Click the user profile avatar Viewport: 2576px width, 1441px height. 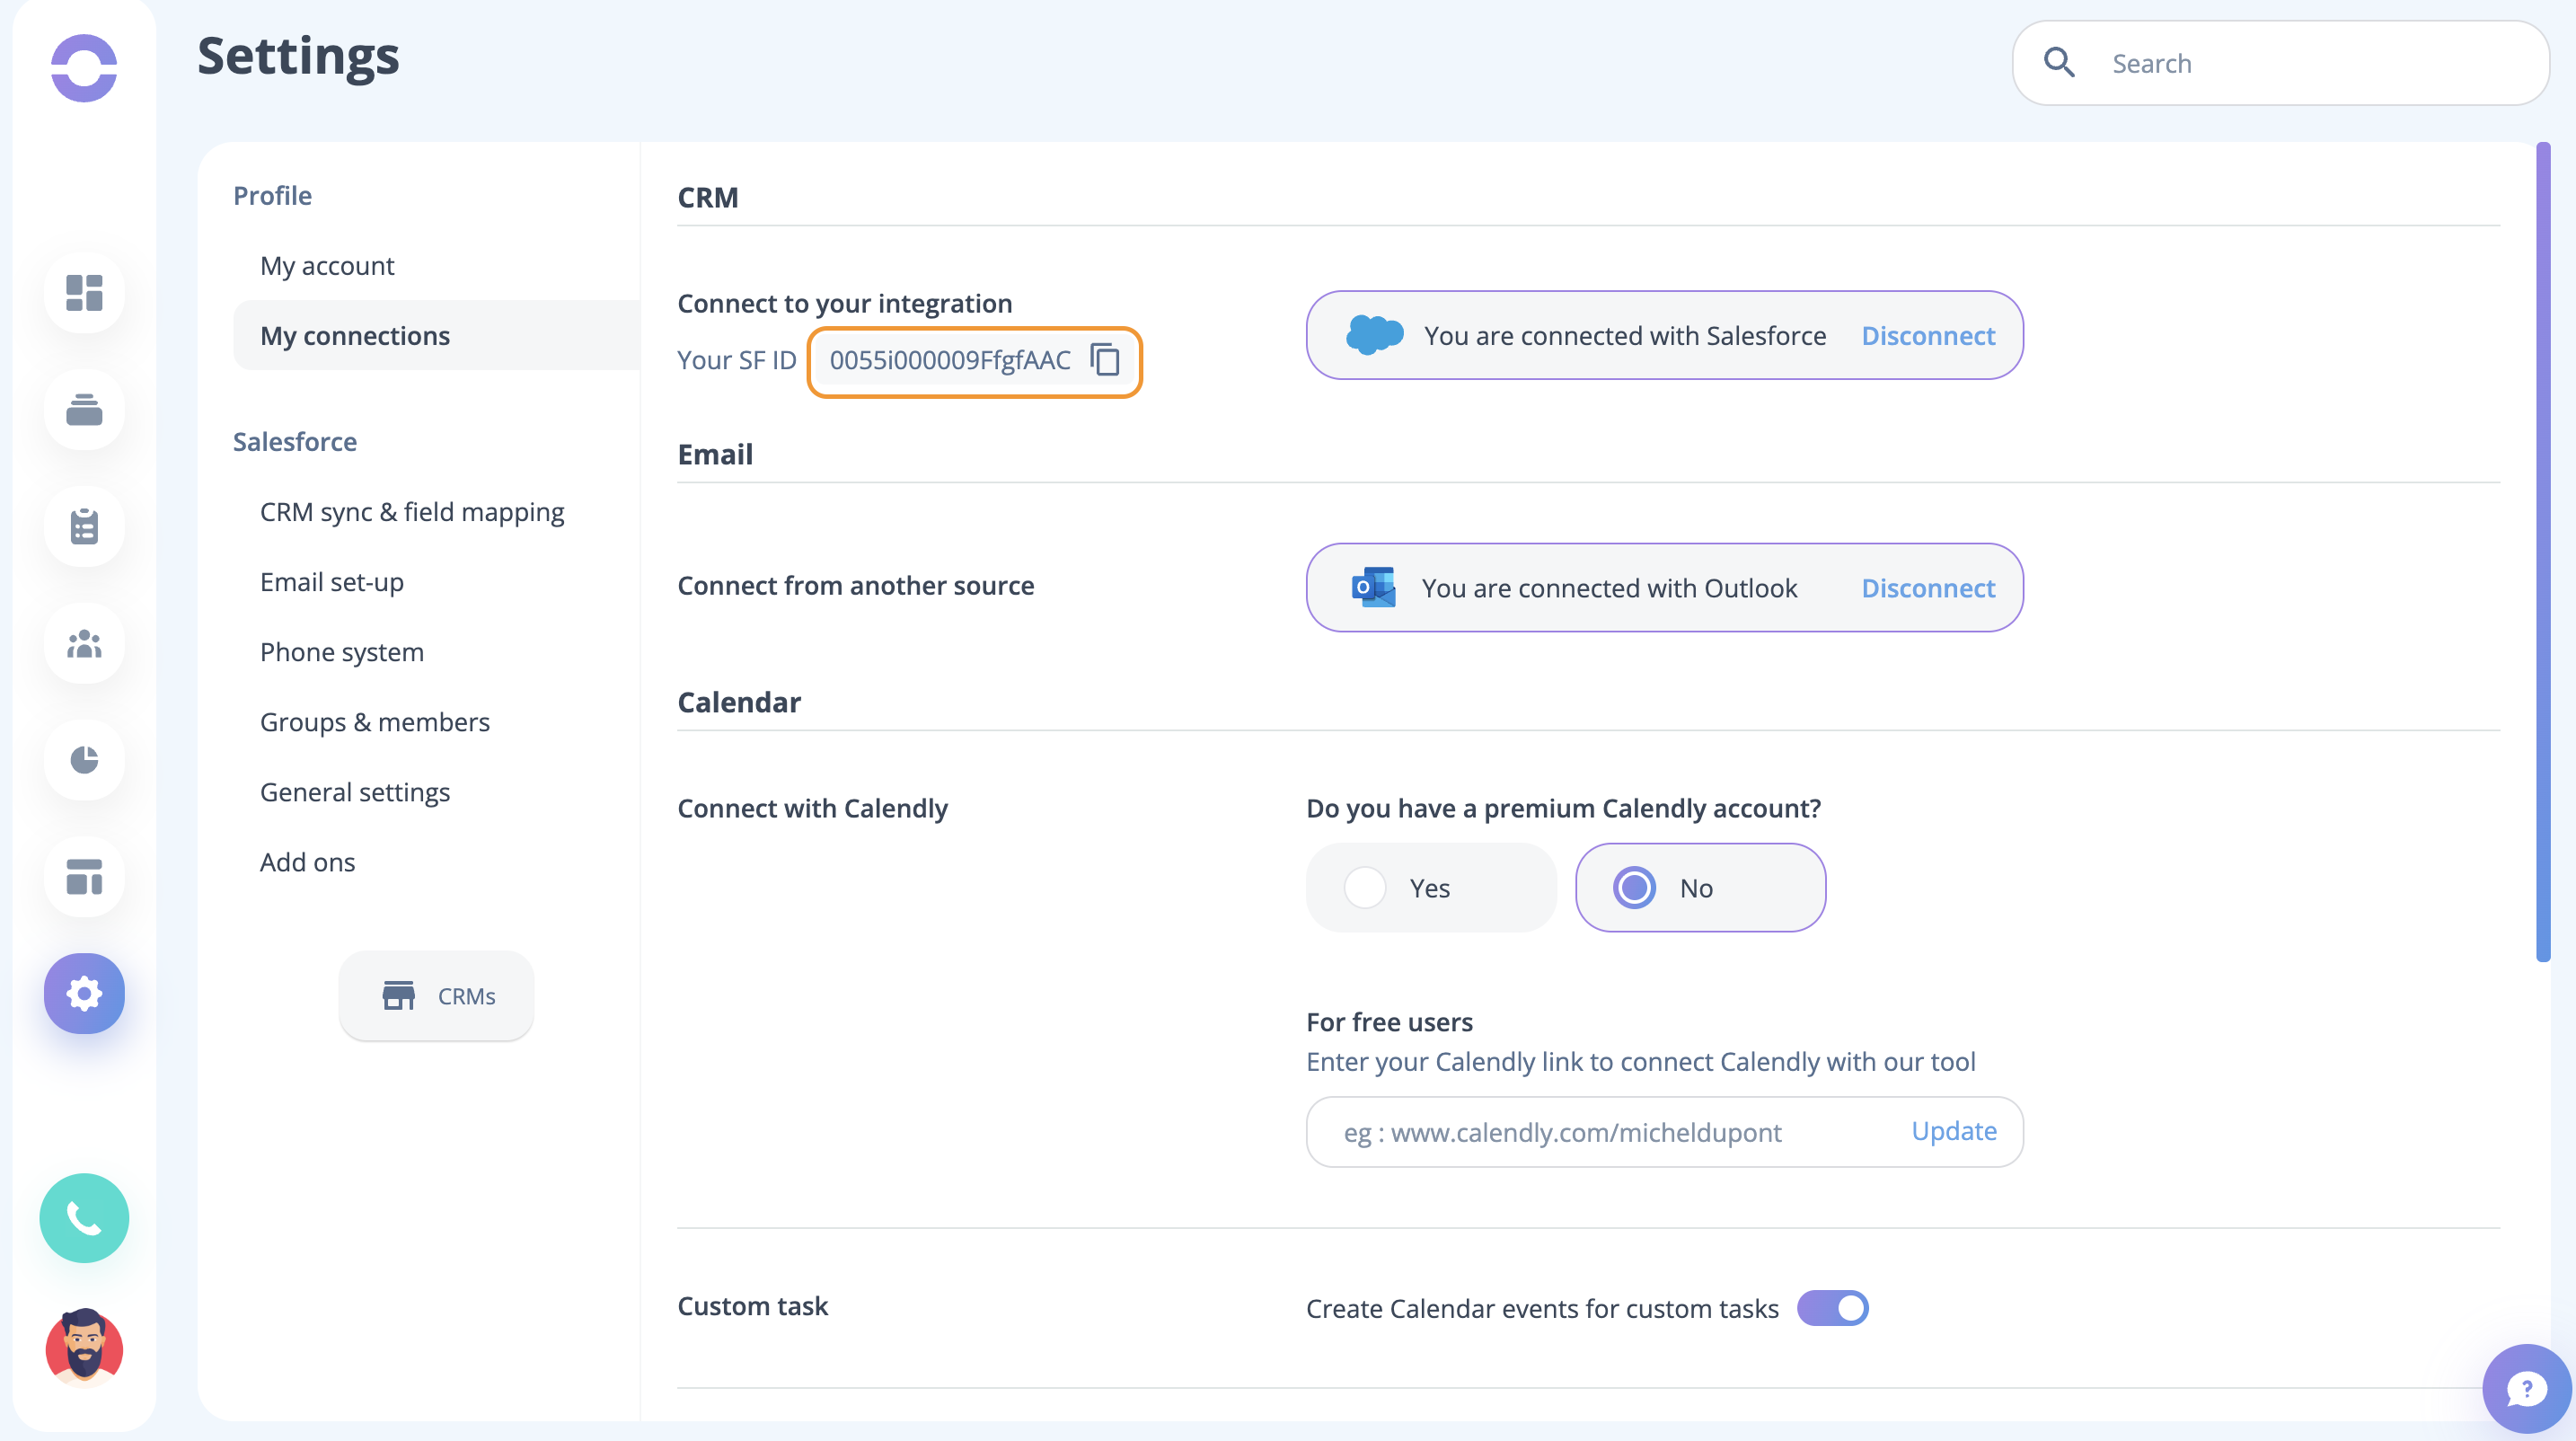click(84, 1347)
